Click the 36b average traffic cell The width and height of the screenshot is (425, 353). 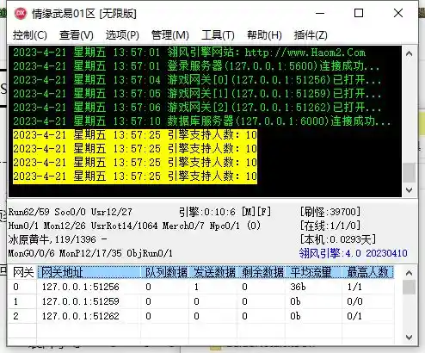click(298, 287)
